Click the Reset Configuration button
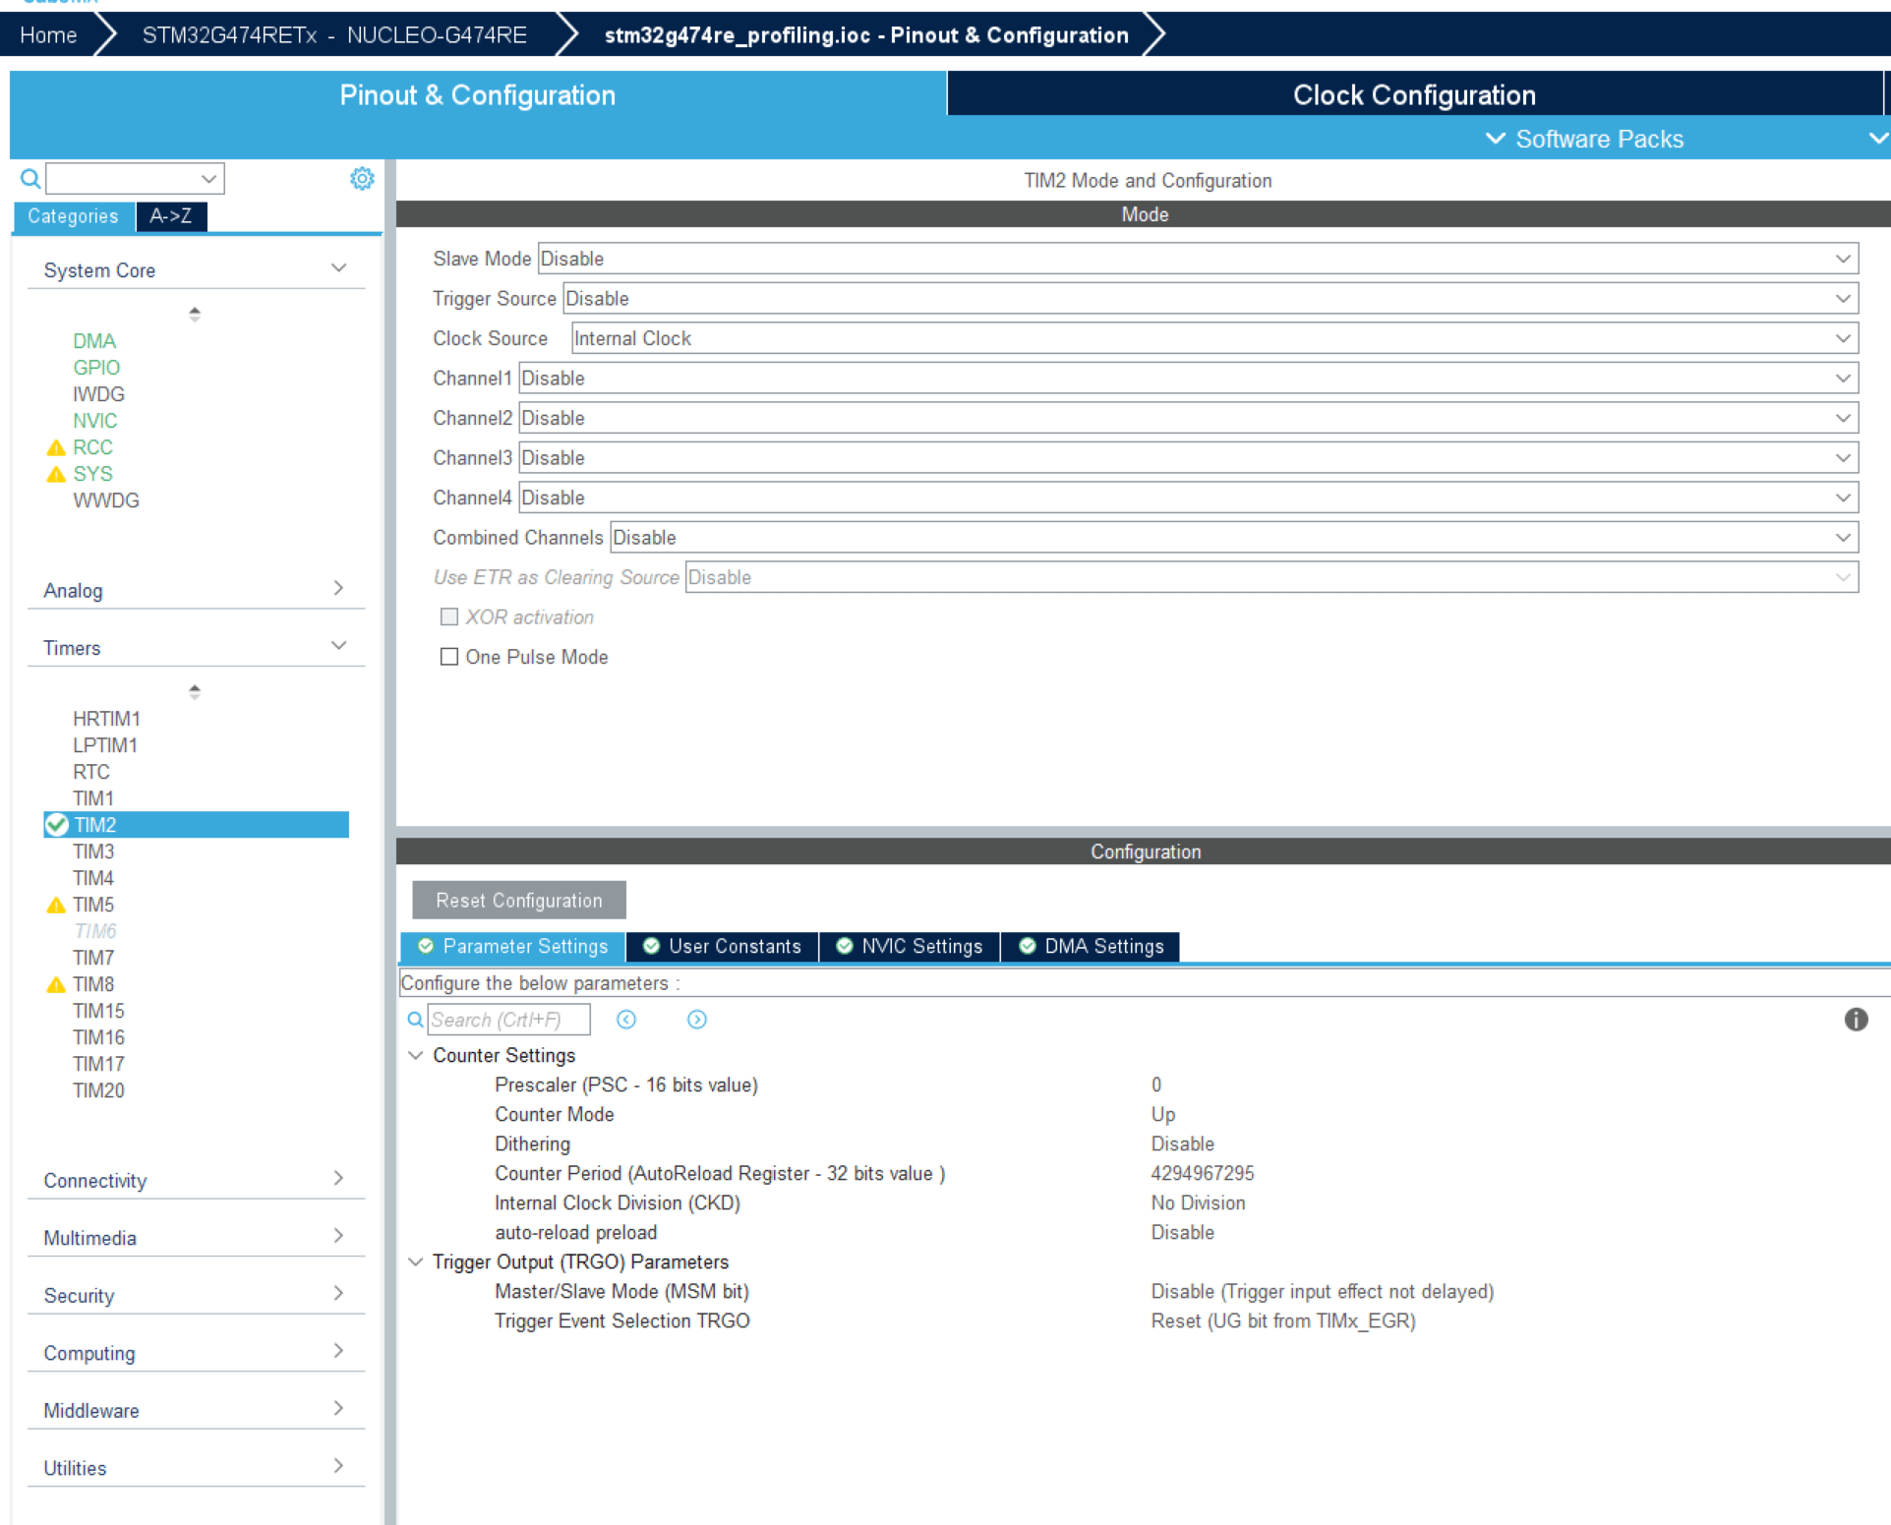The image size is (1891, 1525). click(518, 901)
